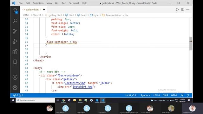
Task: Click the .flex-container > div selector text
Action: (61, 42)
